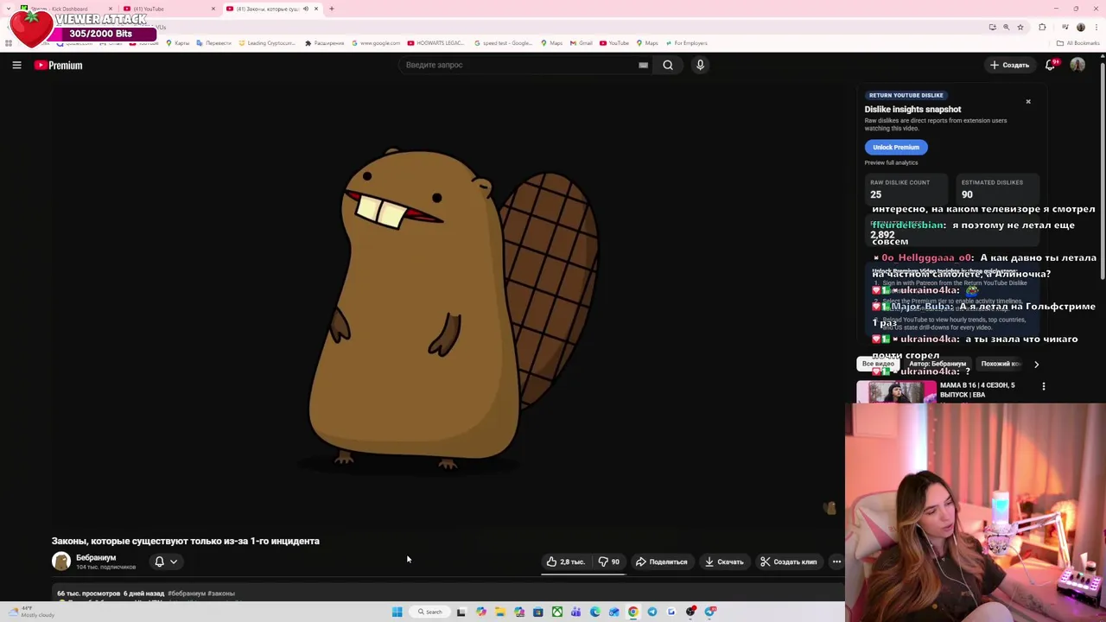This screenshot has width=1106, height=622.
Task: Open the YouTube guide hamburger menu
Action: tap(16, 65)
